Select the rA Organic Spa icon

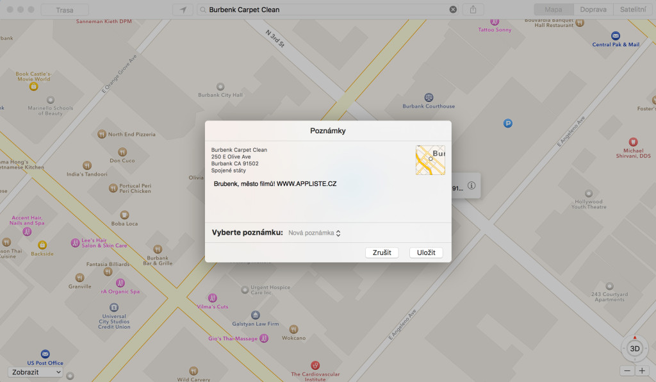pyautogui.click(x=120, y=283)
